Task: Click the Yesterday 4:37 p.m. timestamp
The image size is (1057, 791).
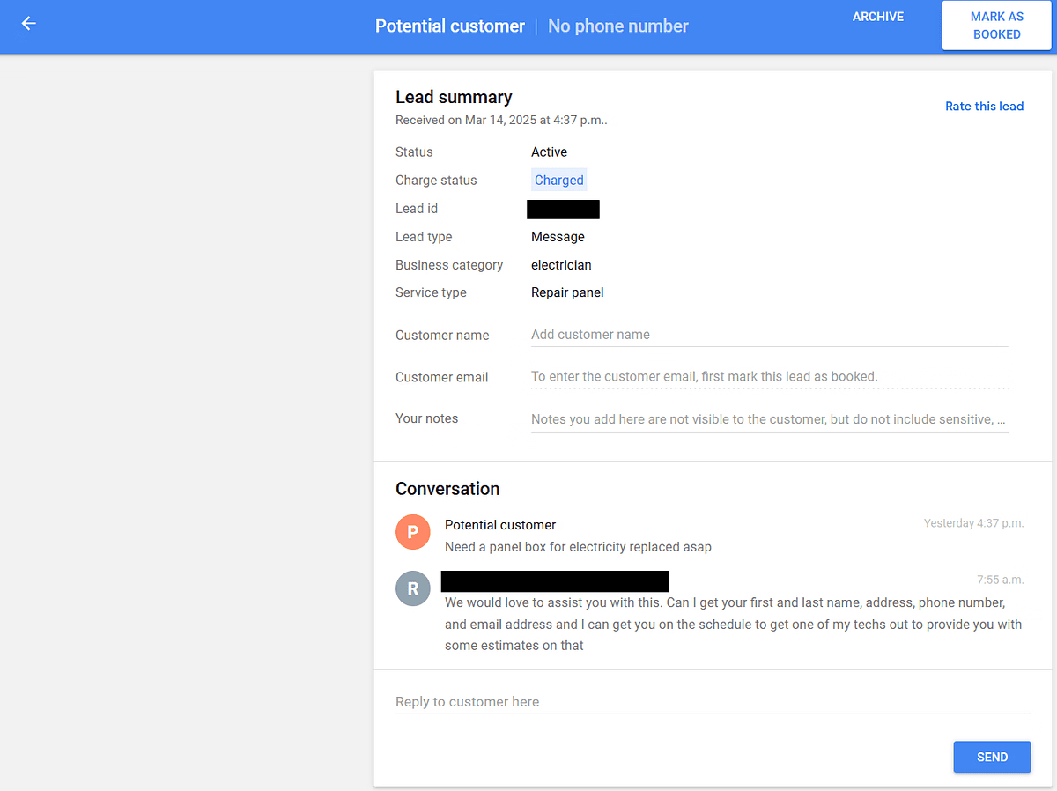Action: (x=974, y=523)
